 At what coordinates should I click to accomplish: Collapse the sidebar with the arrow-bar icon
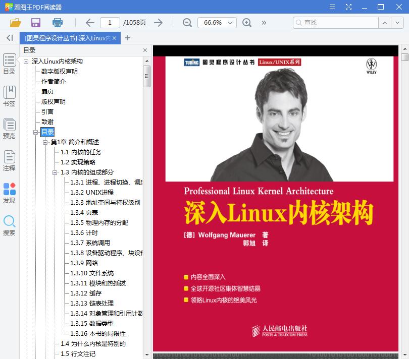pyautogui.click(x=10, y=38)
